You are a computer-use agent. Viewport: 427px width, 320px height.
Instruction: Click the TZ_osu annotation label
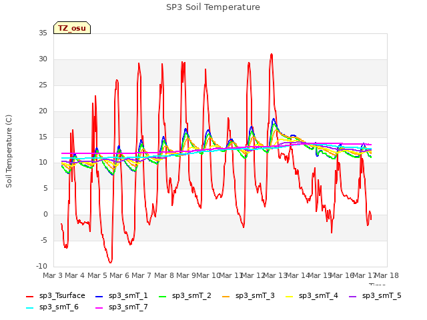(x=72, y=28)
